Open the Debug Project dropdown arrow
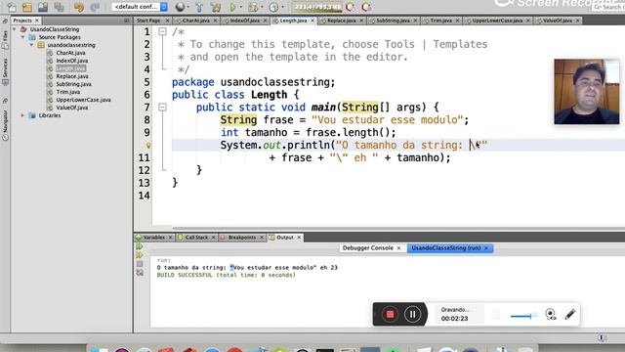625x352 pixels. (x=262, y=7)
